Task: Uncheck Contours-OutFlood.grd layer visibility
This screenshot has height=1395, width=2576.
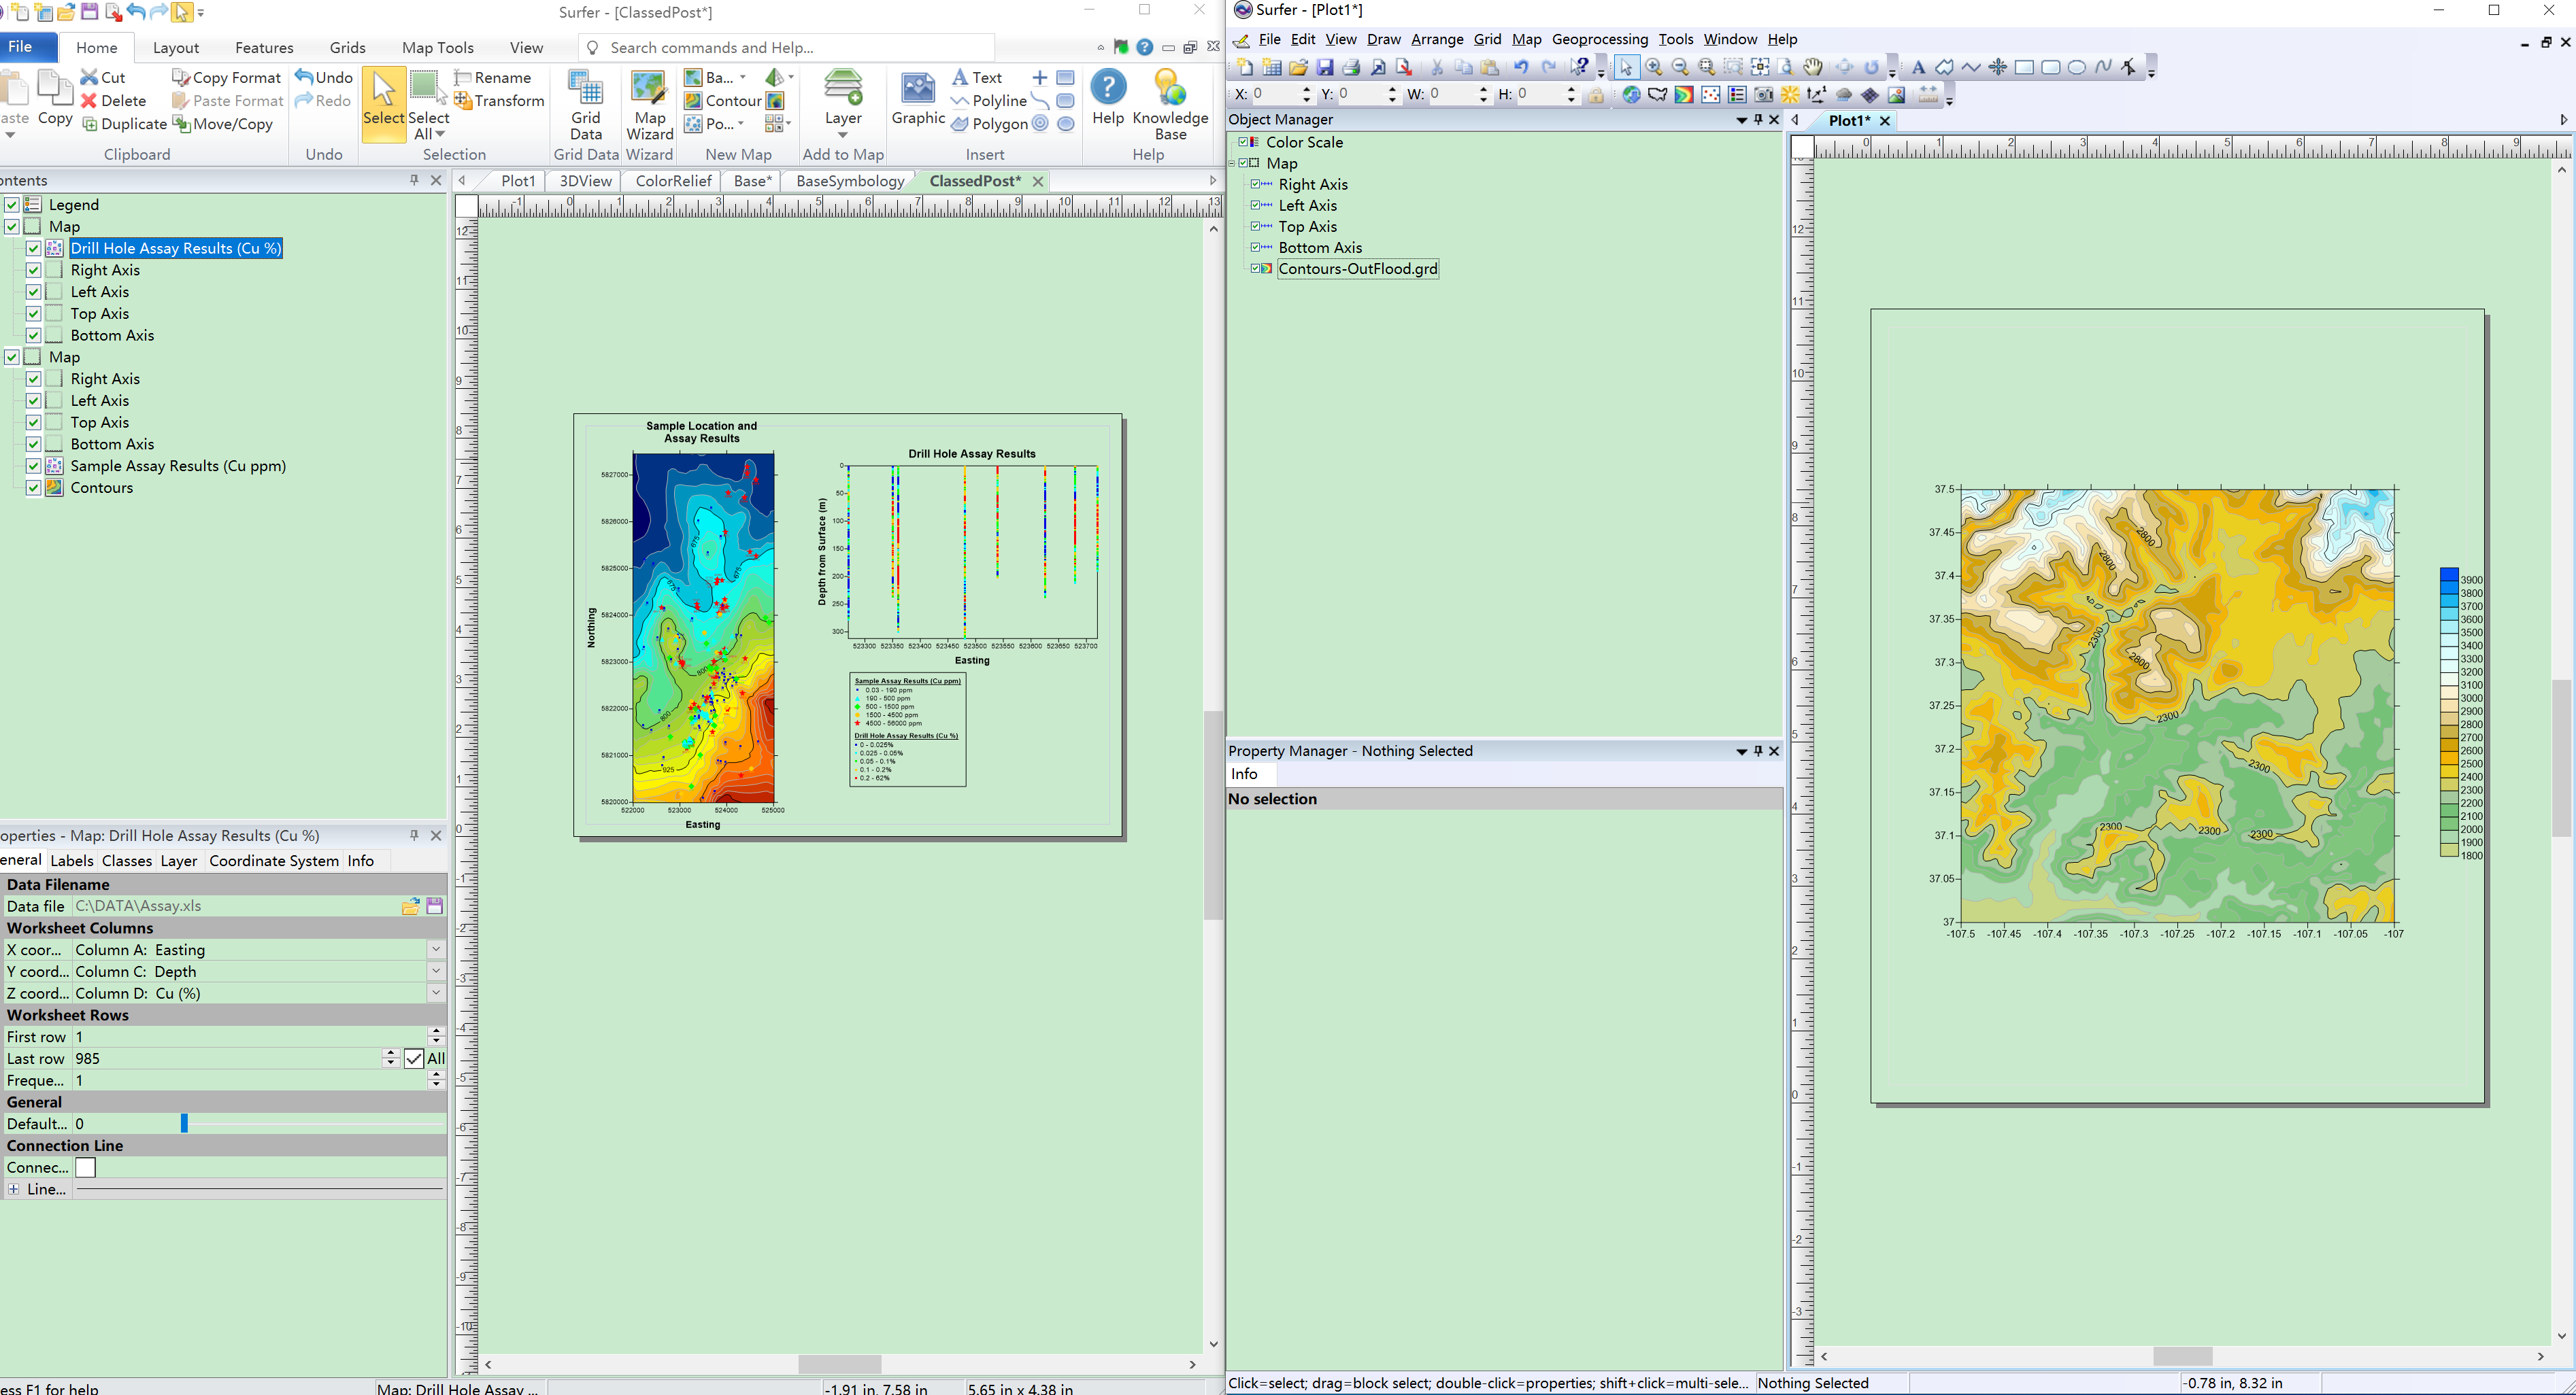Action: click(1256, 269)
